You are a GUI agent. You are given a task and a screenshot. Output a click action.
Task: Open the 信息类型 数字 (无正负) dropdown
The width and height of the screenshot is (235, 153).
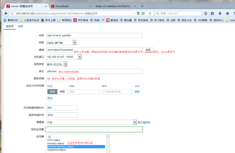tap(57, 64)
